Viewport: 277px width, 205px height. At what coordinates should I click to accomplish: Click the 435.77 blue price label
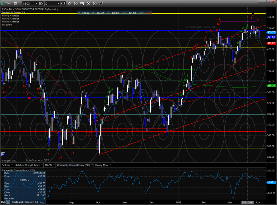click(x=271, y=32)
